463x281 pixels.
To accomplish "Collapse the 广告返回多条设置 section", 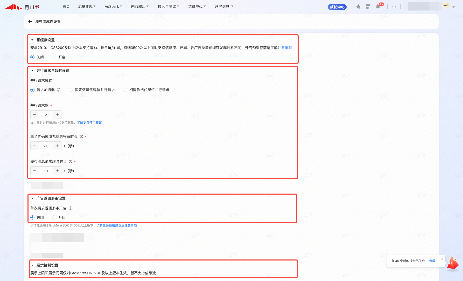I will click(32, 198).
